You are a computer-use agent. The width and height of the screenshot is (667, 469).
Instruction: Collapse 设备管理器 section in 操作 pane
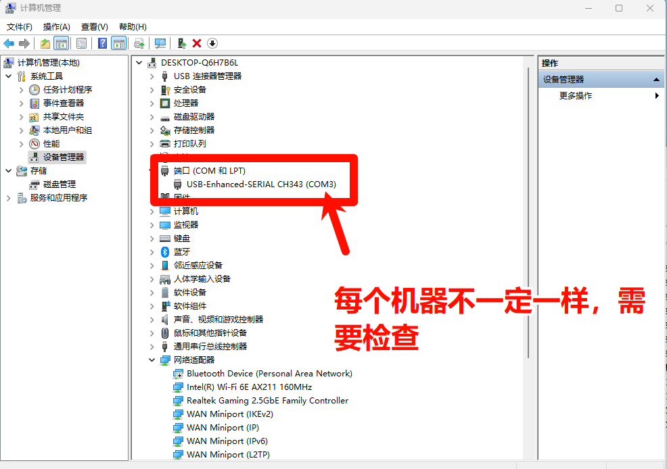coord(656,80)
